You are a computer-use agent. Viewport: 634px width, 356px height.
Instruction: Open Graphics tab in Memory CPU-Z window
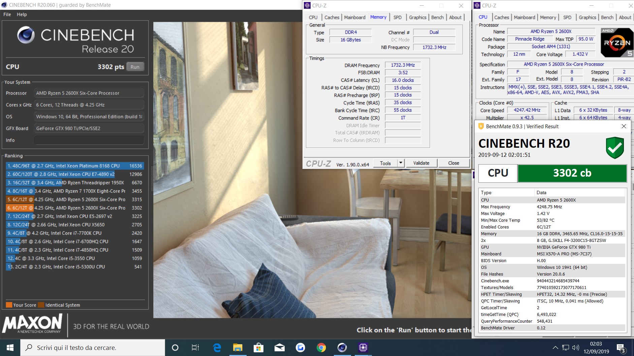[418, 17]
